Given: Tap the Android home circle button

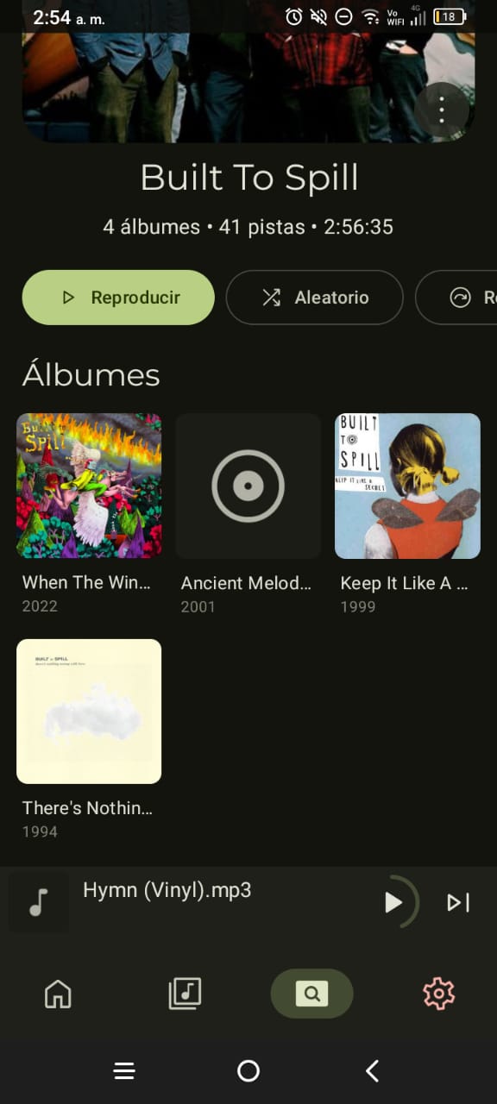Looking at the screenshot, I should point(248,1071).
